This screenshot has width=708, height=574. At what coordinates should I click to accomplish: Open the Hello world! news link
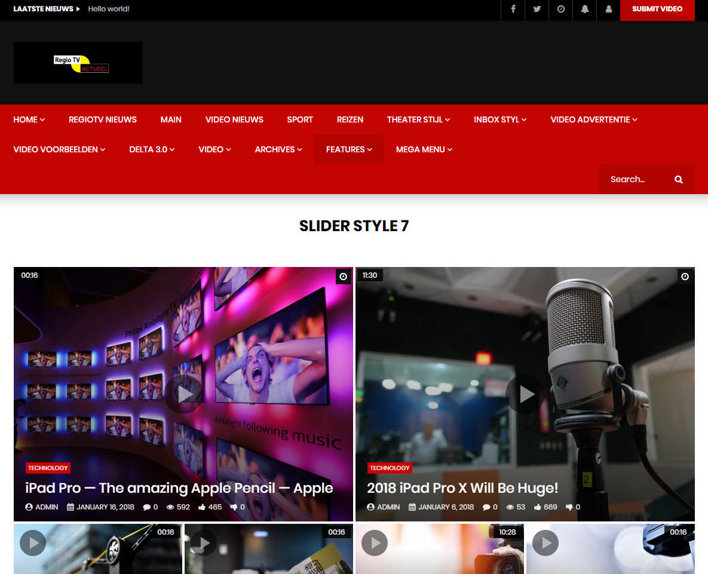coord(109,9)
